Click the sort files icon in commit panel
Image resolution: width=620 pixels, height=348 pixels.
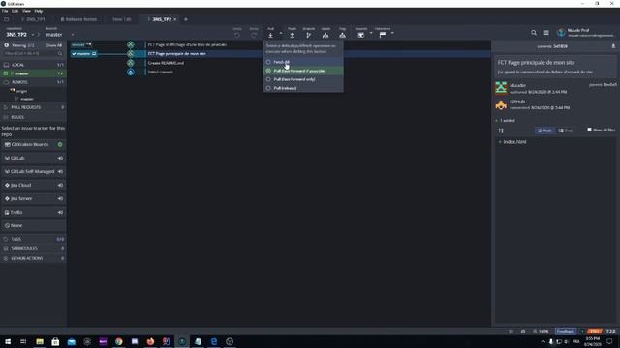(501, 130)
